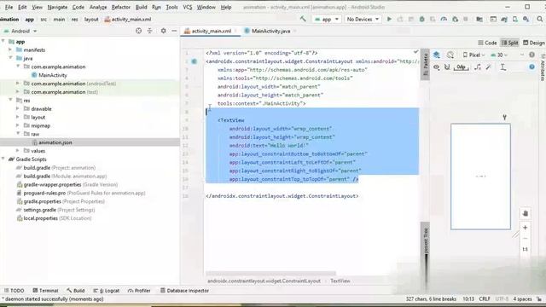Click the infer constraints wand icon
Image resolution: width=546 pixels, height=307 pixels.
tap(489, 67)
